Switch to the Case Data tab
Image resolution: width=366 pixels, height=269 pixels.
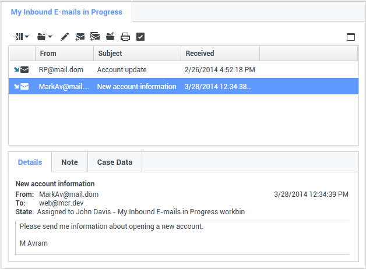click(x=115, y=162)
